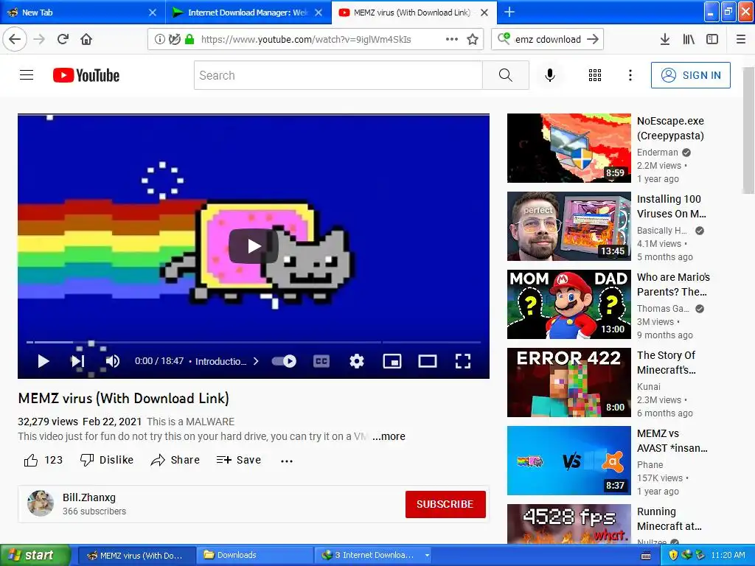Open the Library bookmarks icon
Image resolution: width=755 pixels, height=566 pixels.
pyautogui.click(x=689, y=39)
